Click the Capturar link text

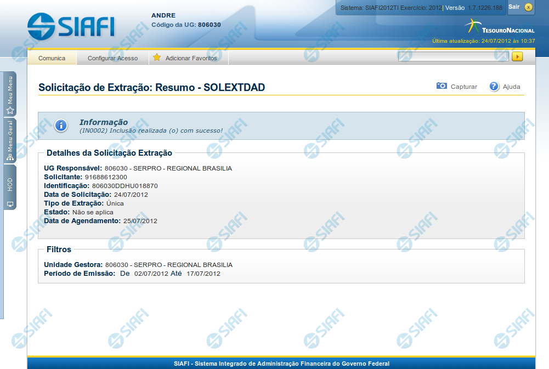[463, 87]
